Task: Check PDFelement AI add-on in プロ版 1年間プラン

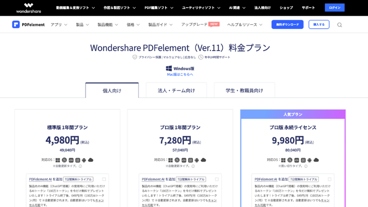Action: [x=217, y=179]
